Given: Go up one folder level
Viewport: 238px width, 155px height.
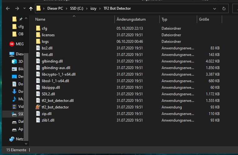Looking at the screenshot, I should click(31, 9).
